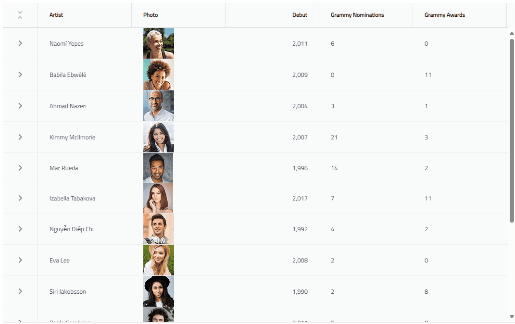Click the scroll down arrow of the grid
Screen dimensions: 515x324
pos(512,316)
